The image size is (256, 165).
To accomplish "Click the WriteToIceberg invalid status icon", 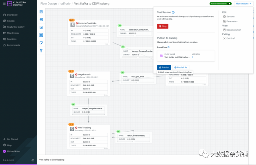I will (x=76, y=128).
